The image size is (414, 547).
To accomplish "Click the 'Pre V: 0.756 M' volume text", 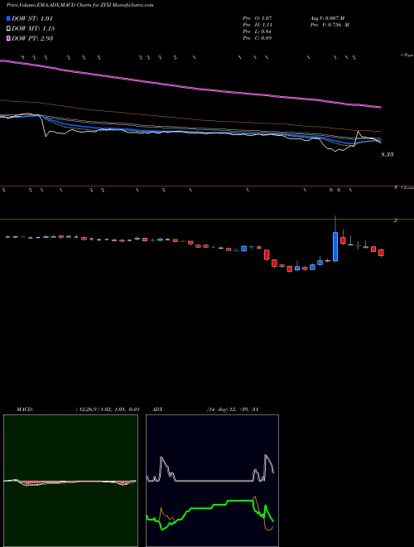I will (330, 25).
